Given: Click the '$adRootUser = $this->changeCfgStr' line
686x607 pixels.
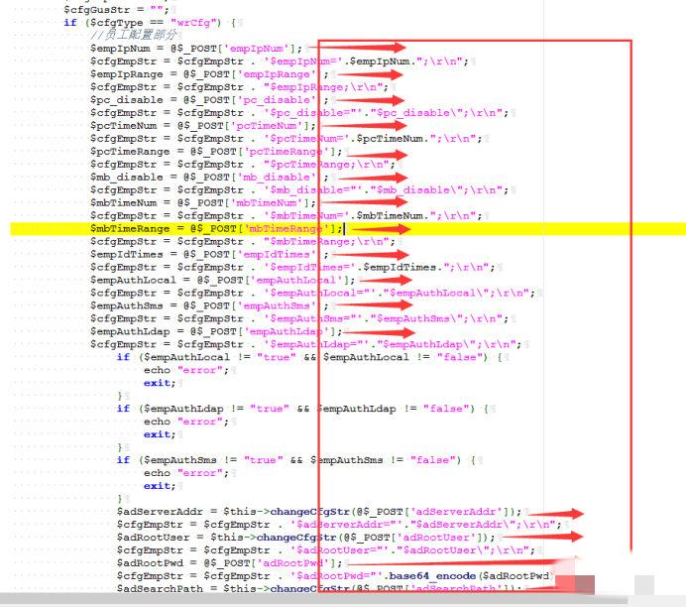Looking at the screenshot, I should pyautogui.click(x=305, y=538).
